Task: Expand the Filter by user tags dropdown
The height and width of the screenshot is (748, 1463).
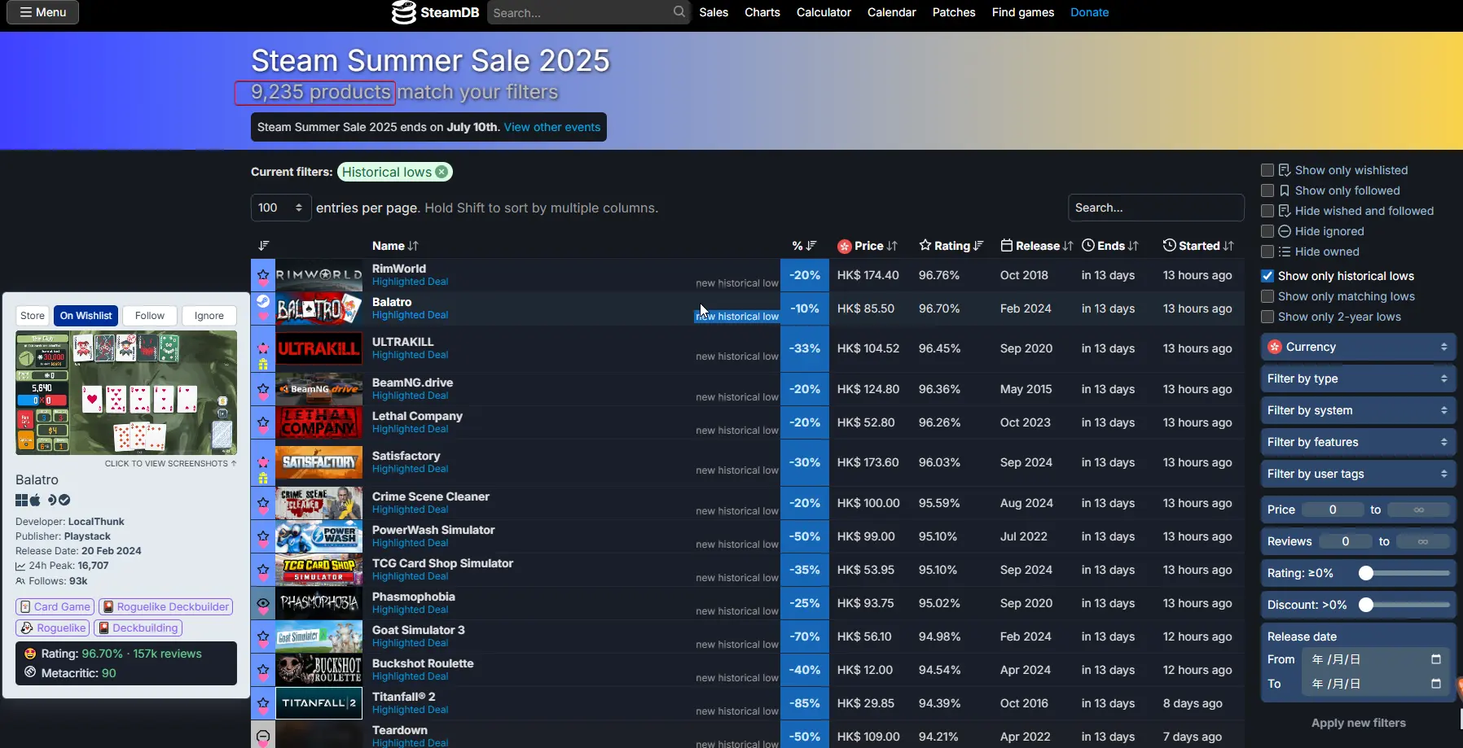Action: (1358, 474)
